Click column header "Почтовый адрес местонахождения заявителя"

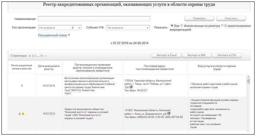155,67
